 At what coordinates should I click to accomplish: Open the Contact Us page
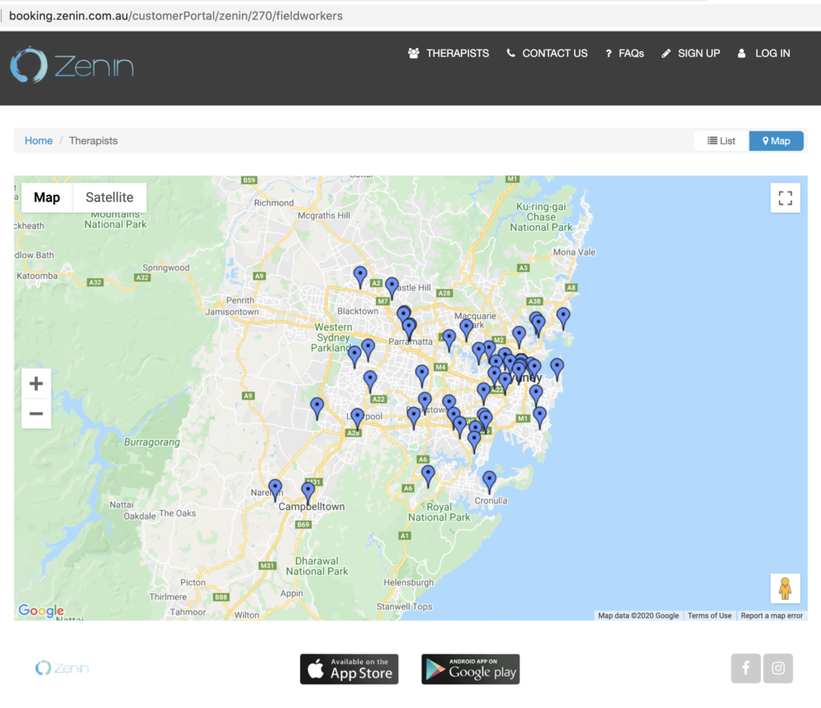[x=547, y=54]
